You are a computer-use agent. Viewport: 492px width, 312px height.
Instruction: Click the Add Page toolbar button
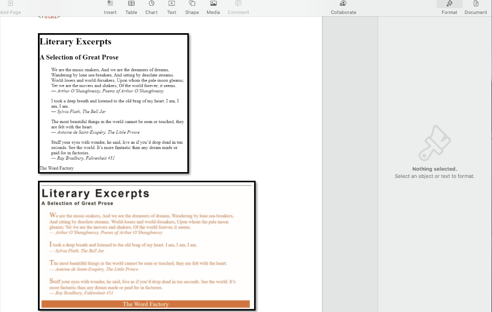[x=11, y=8]
